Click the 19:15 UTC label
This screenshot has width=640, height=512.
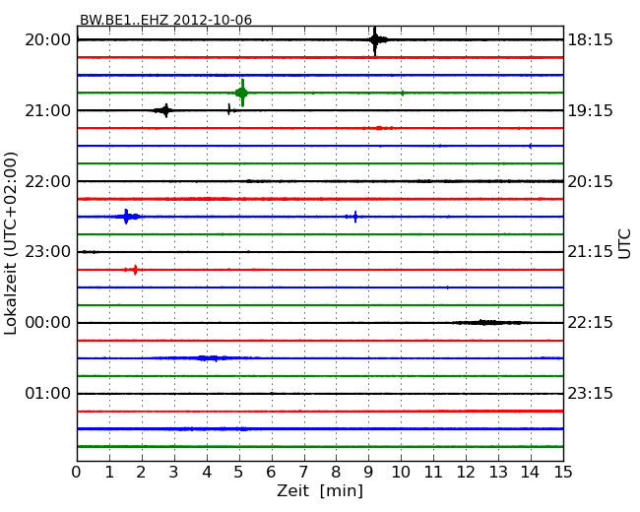coord(590,110)
